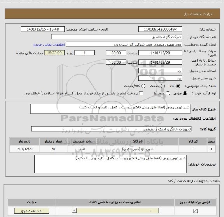Click row number cell 1

tap(211, 149)
